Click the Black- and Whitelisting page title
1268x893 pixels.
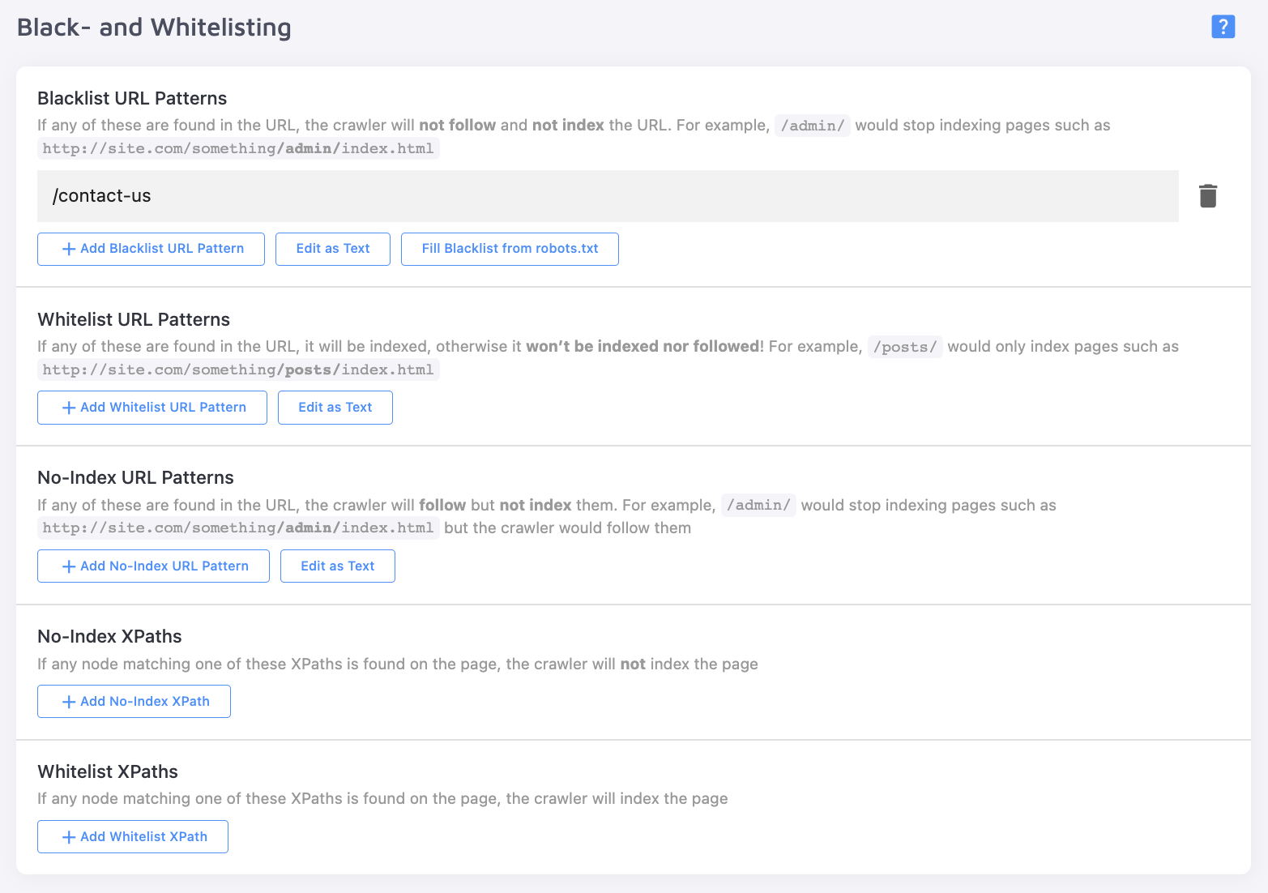[x=154, y=28]
